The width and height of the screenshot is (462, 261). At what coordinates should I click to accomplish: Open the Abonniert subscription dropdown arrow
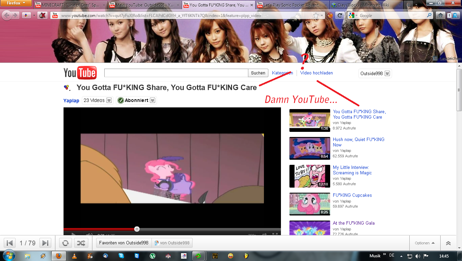[x=153, y=100]
